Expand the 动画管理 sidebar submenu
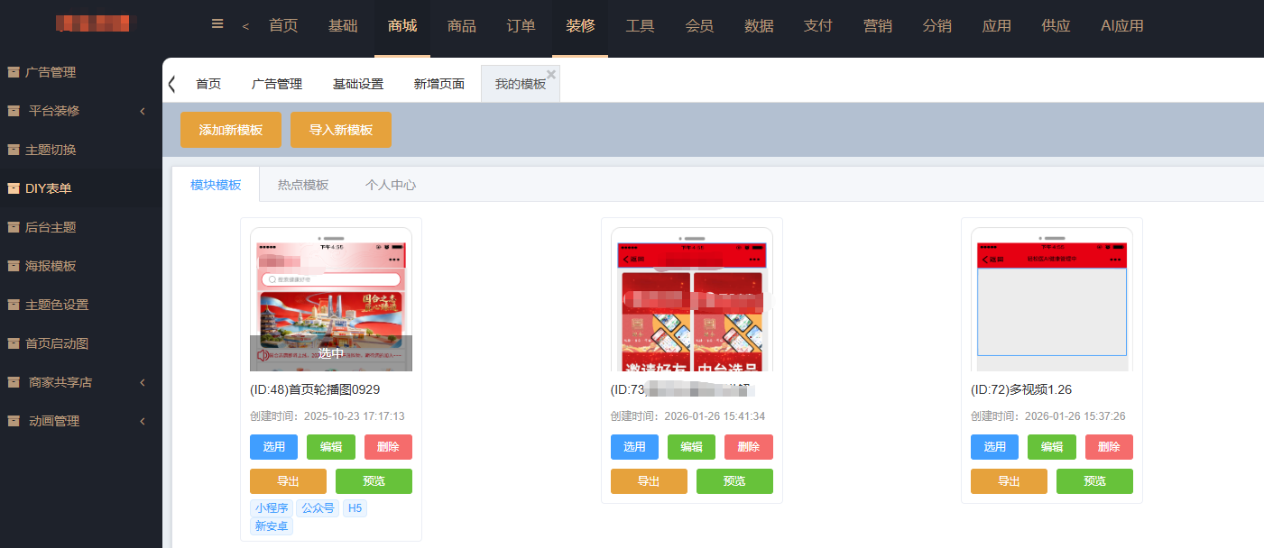Screen dimensions: 1264x548 [x=143, y=421]
